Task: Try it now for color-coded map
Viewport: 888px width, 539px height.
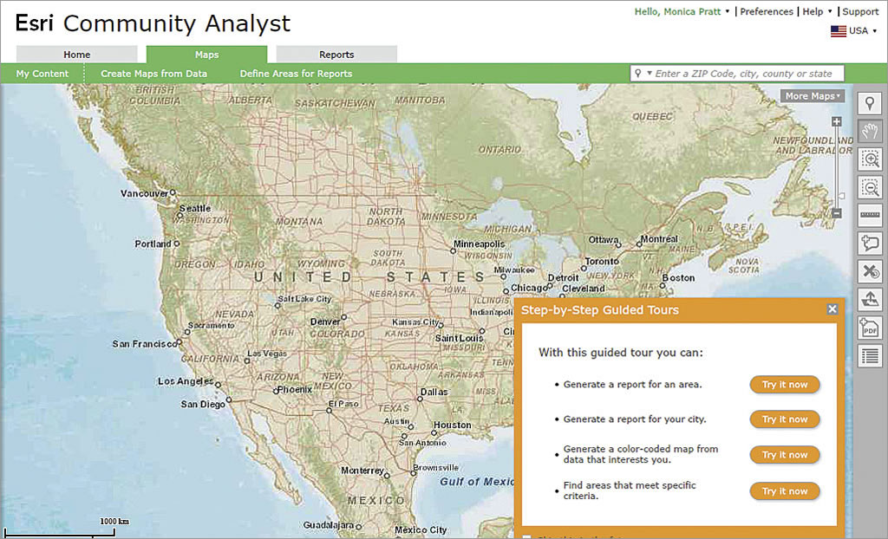Action: (x=784, y=455)
